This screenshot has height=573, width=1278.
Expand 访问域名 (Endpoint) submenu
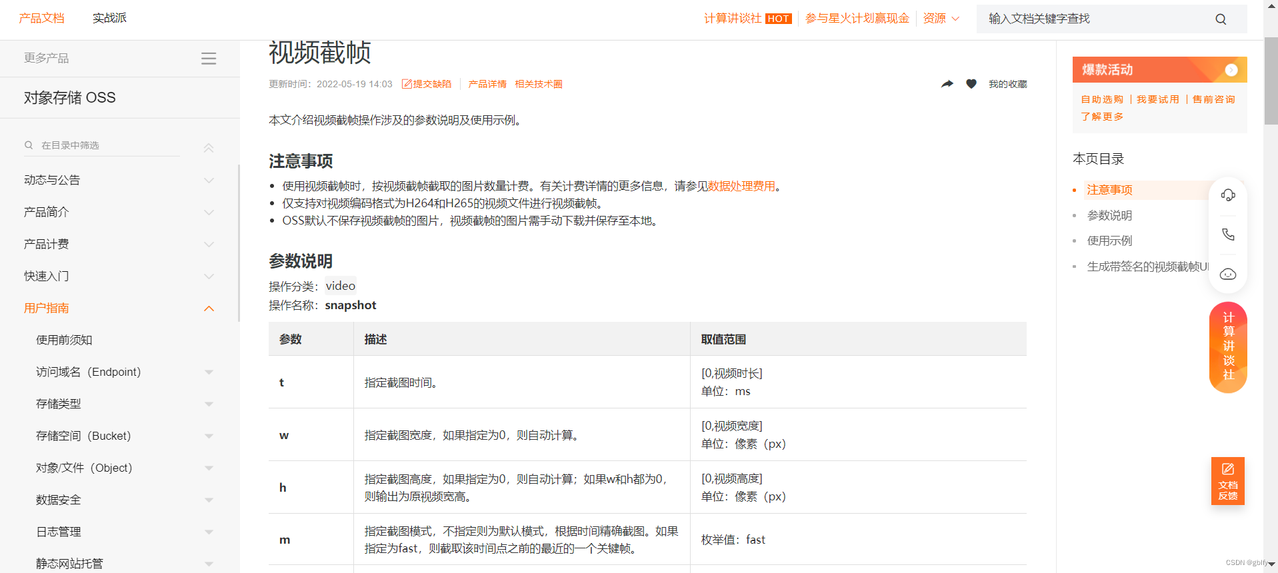(x=209, y=372)
